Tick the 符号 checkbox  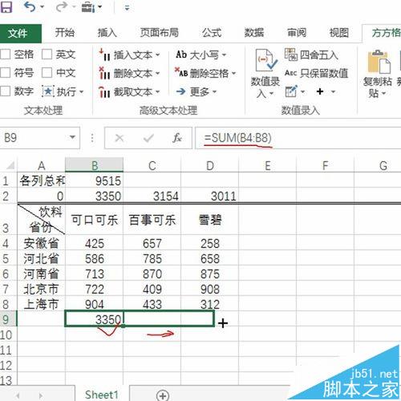(x=6, y=72)
